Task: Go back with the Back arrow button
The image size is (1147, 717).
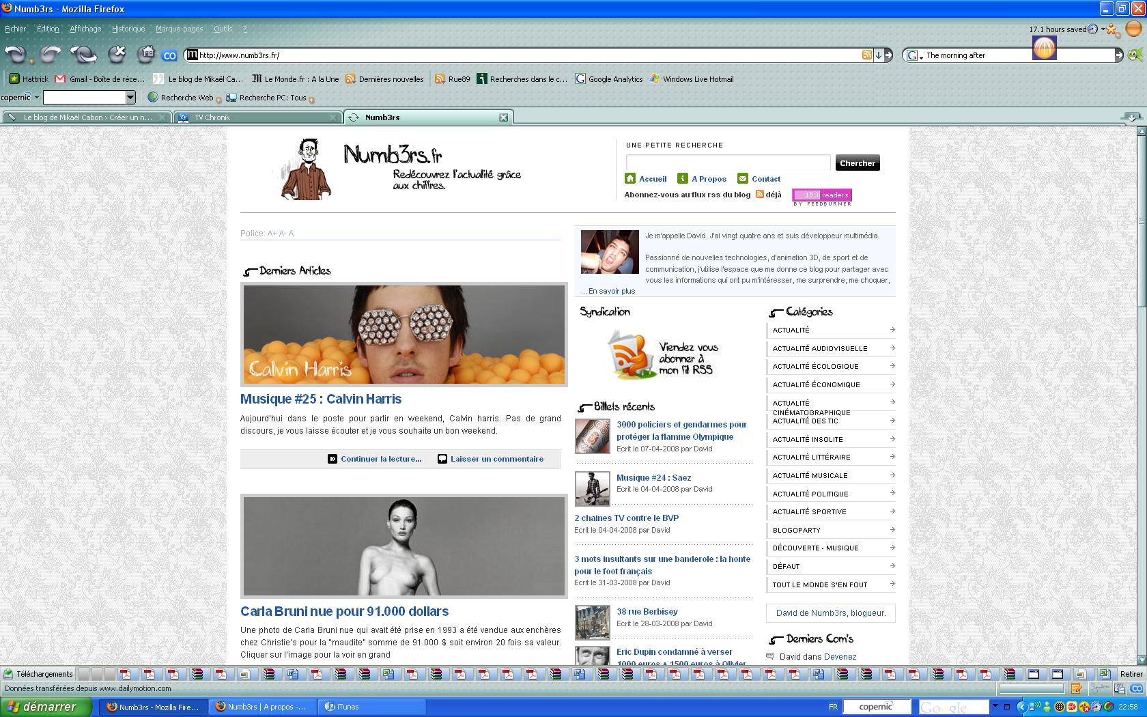Action: (15, 55)
